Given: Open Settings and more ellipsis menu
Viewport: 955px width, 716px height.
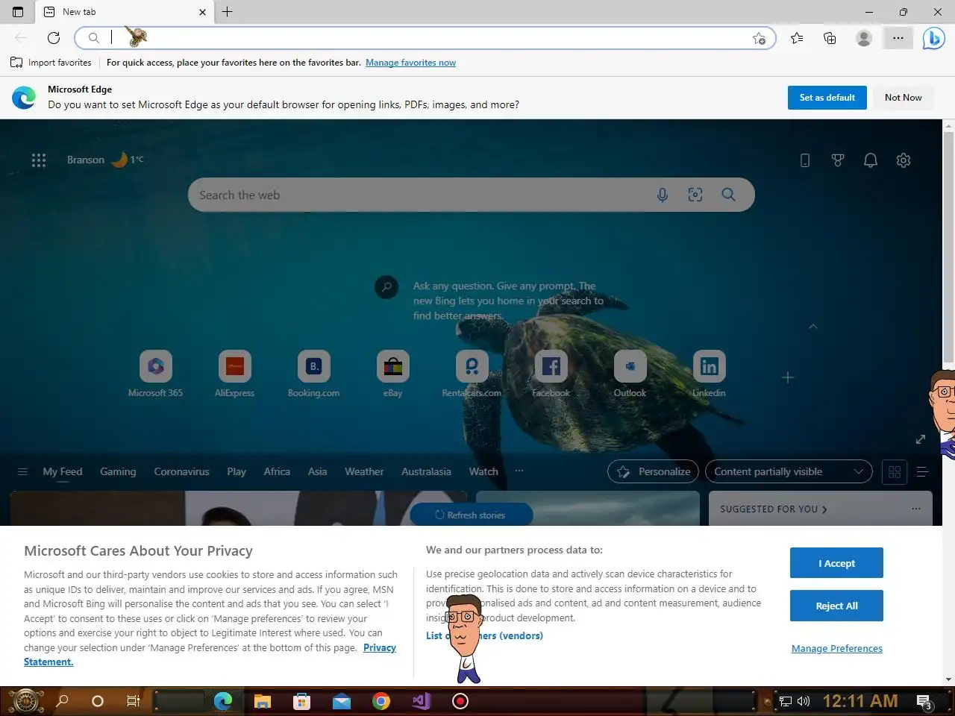Looking at the screenshot, I should (x=898, y=38).
